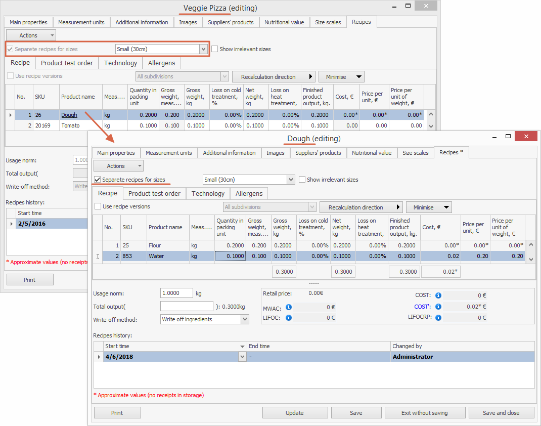Viewport: 541px width, 426px height.
Task: Click the info icon beside COST
Action: pyautogui.click(x=438, y=295)
